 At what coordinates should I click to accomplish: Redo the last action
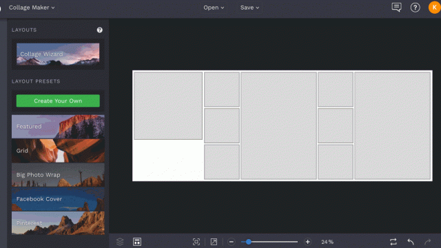pos(427,242)
